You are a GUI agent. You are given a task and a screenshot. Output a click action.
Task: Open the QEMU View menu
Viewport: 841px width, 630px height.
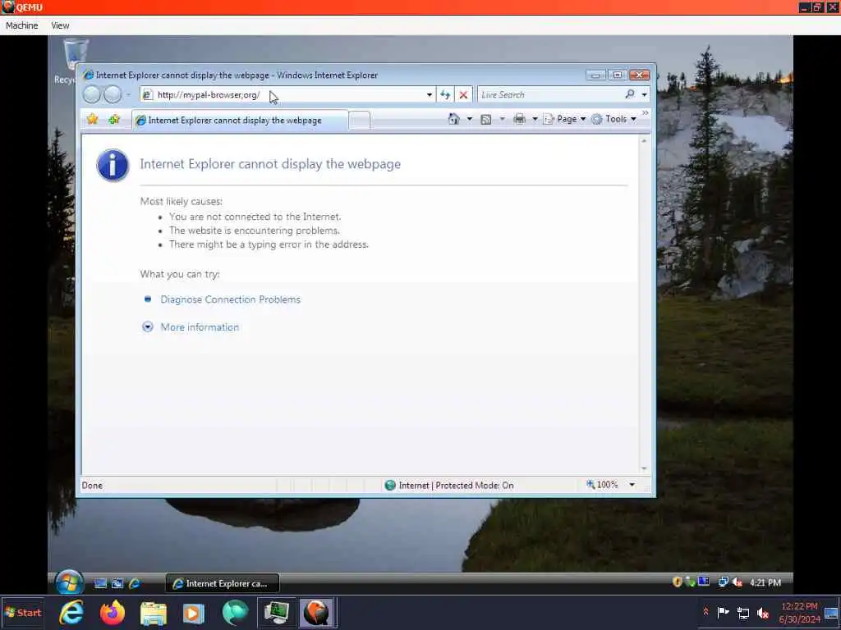(60, 25)
